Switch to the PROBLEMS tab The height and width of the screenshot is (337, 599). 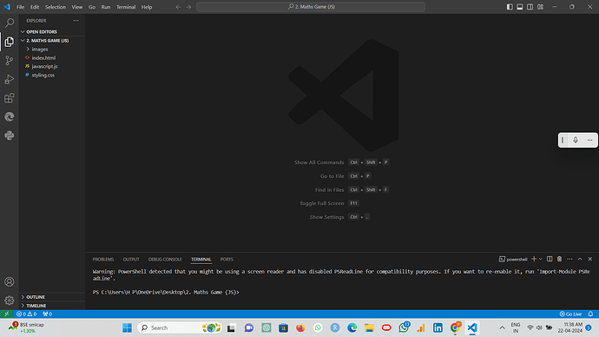click(x=103, y=259)
